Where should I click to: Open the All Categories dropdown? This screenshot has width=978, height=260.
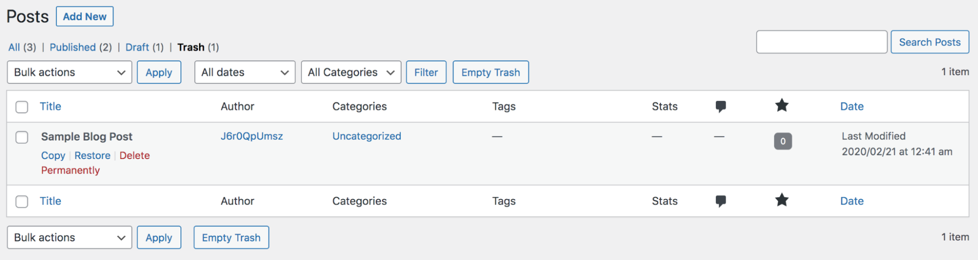pos(351,72)
